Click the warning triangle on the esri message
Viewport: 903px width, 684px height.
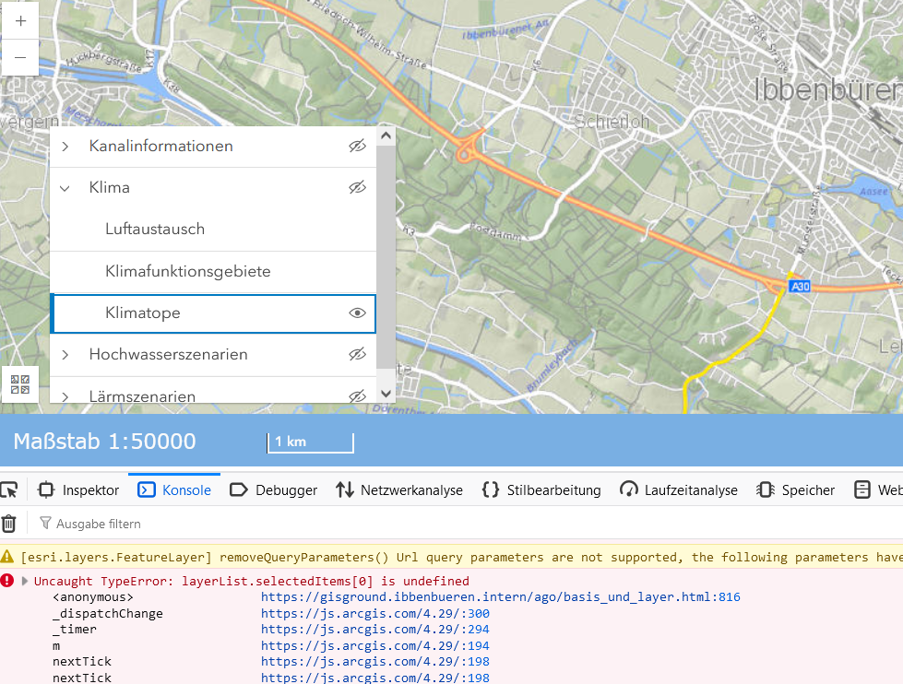pyautogui.click(x=9, y=557)
